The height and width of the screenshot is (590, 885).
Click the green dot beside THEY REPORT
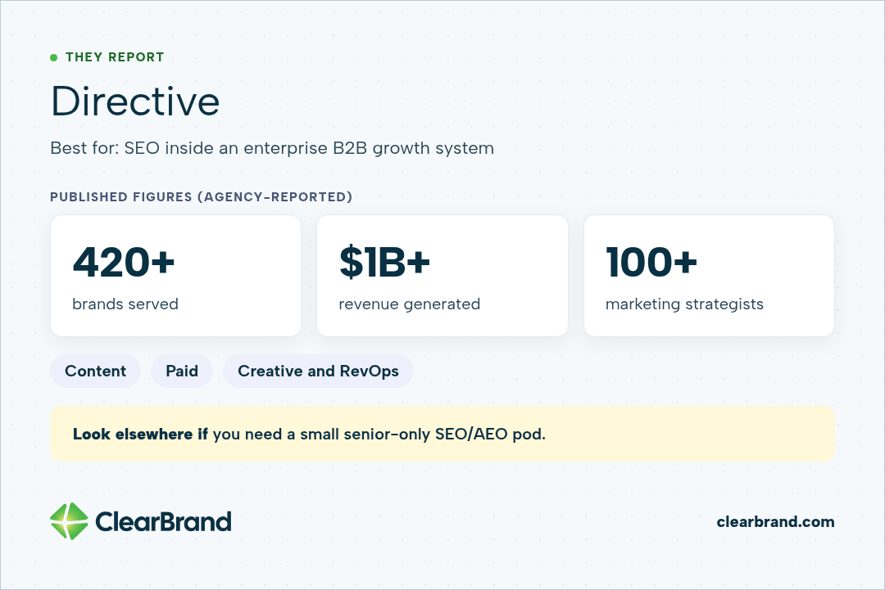point(53,57)
